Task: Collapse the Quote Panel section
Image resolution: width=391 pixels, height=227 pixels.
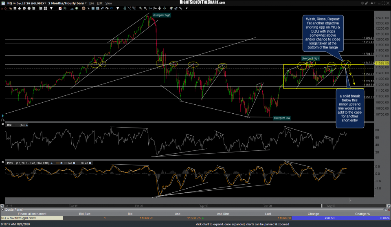Action: pos(3,209)
